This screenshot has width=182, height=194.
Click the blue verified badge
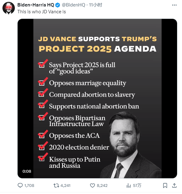[57, 5]
